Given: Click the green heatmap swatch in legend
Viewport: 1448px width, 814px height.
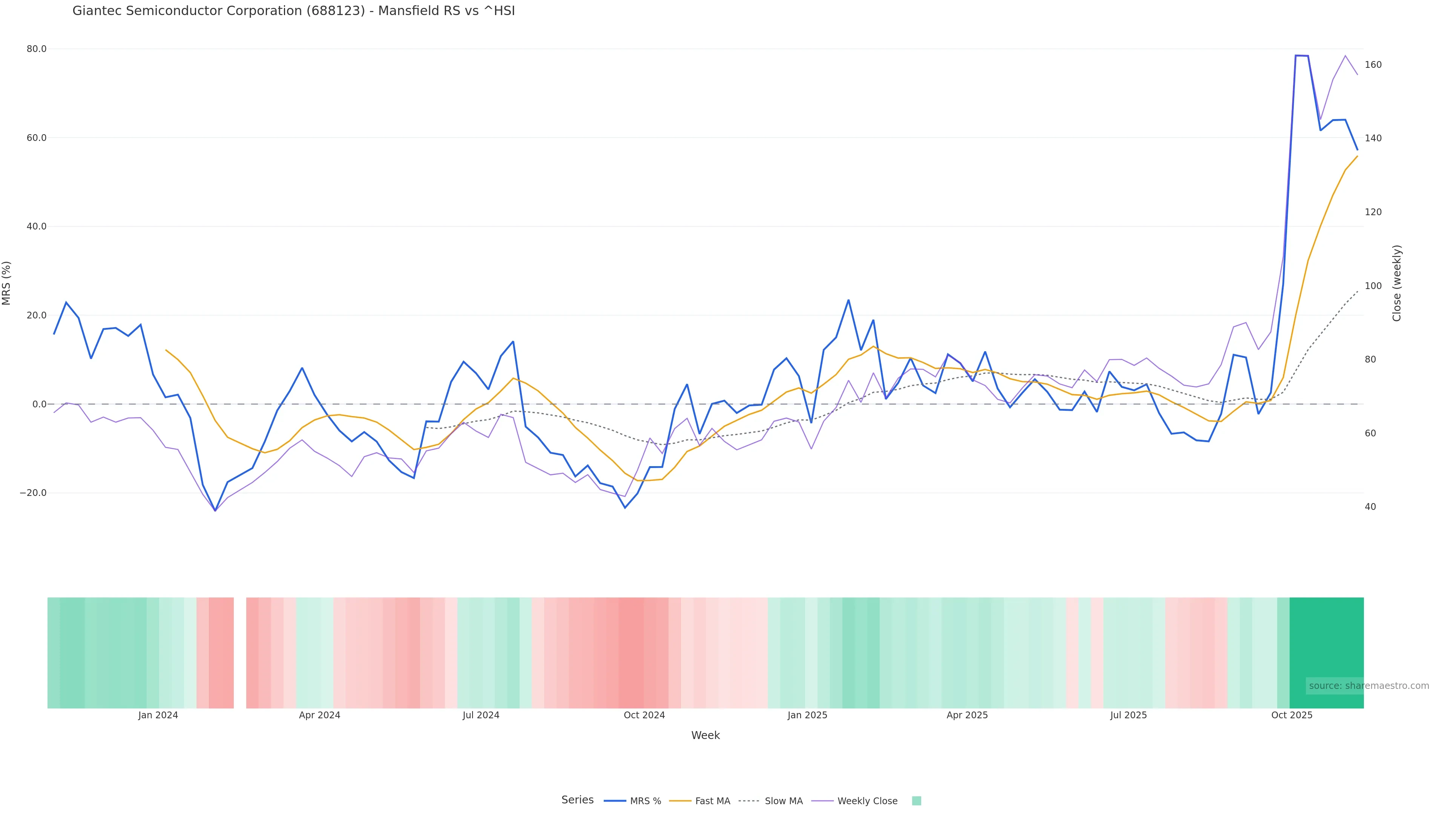Looking at the screenshot, I should pos(916,801).
